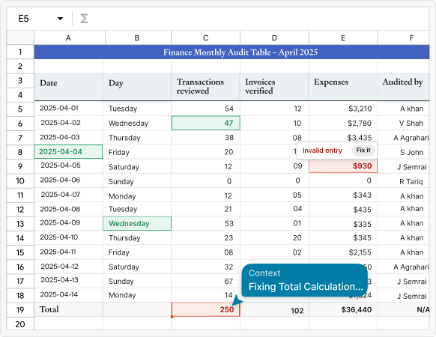Click the sigma function icon

point(84,19)
